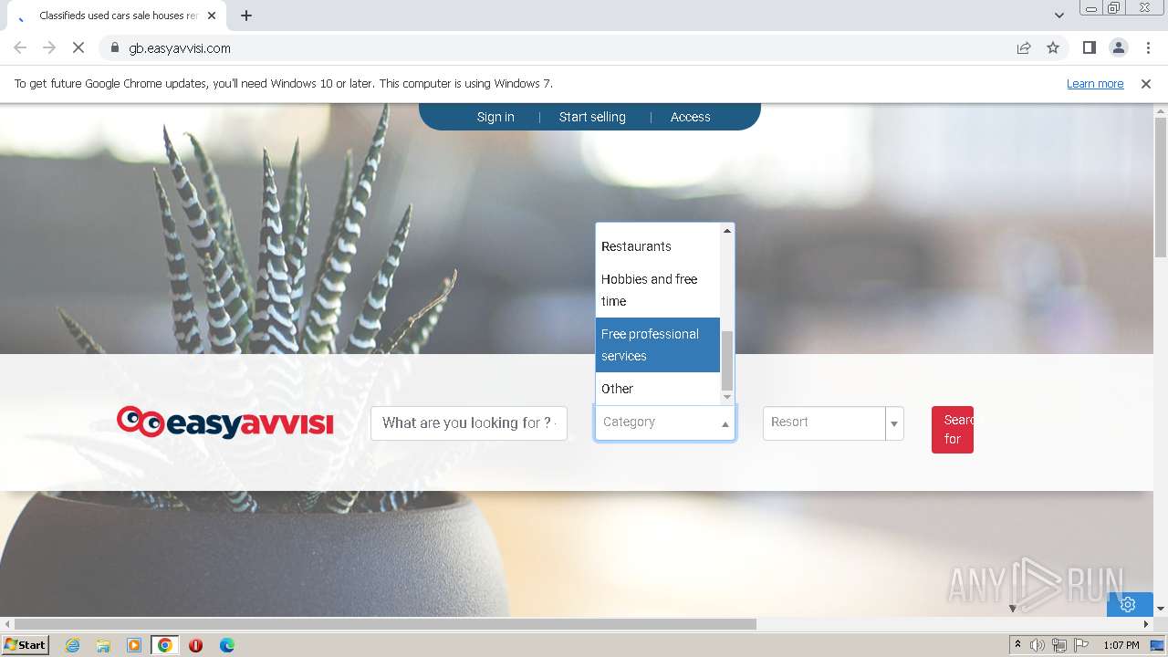The height and width of the screenshot is (657, 1168).
Task: Launch Internet Explorer from taskbar
Action: point(72,645)
